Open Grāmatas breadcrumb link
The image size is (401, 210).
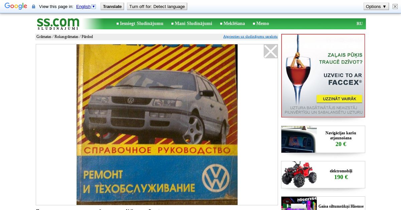pos(44,37)
